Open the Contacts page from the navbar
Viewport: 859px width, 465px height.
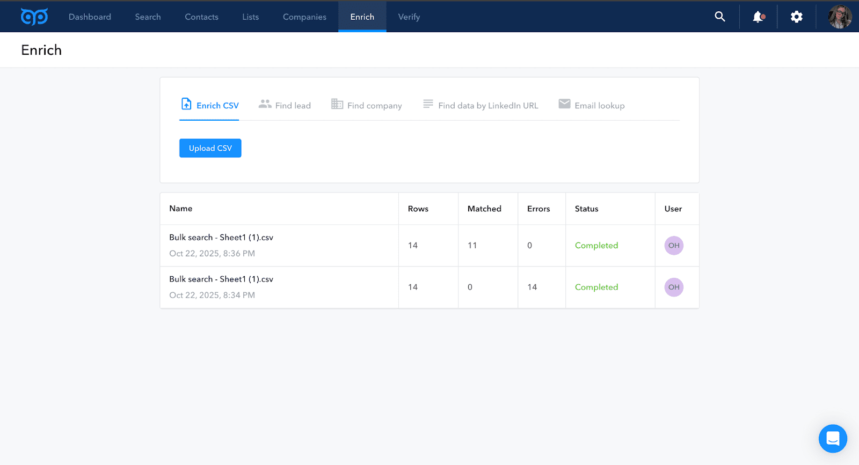point(201,17)
